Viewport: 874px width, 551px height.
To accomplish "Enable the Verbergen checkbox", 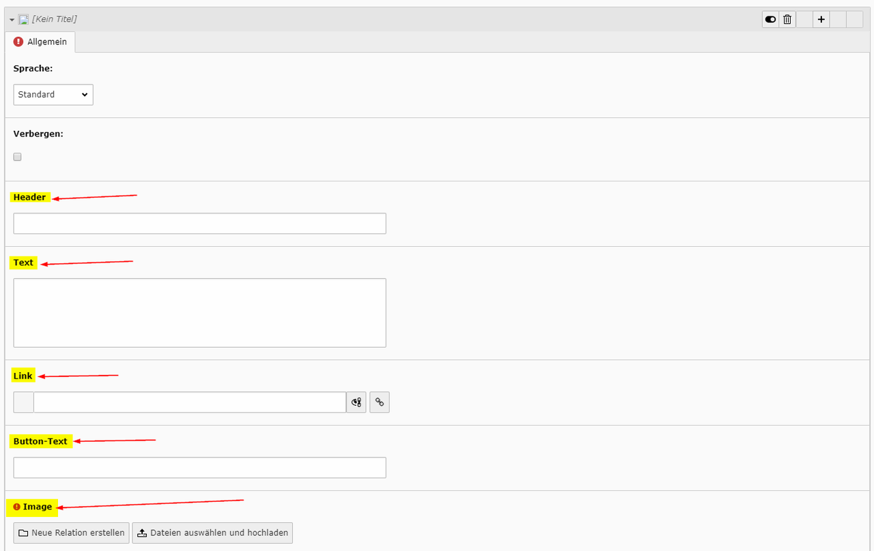I will click(x=18, y=157).
